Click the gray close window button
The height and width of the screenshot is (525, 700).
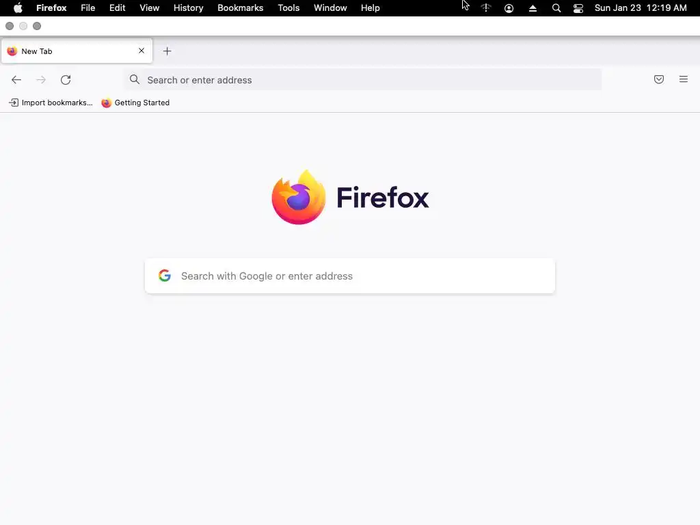[10, 26]
